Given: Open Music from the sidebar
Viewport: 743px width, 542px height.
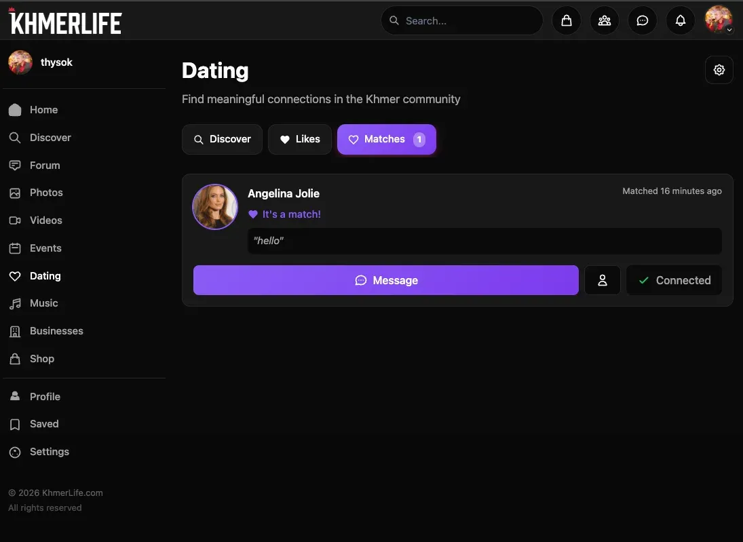Looking at the screenshot, I should pos(43,303).
